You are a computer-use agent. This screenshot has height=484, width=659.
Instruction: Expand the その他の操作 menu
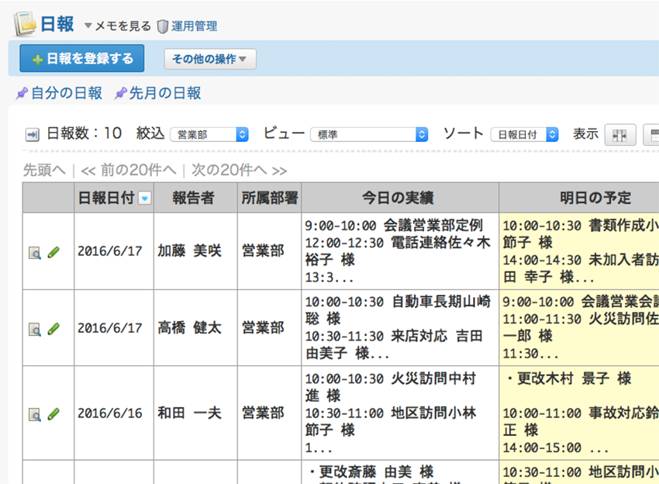coord(209,59)
